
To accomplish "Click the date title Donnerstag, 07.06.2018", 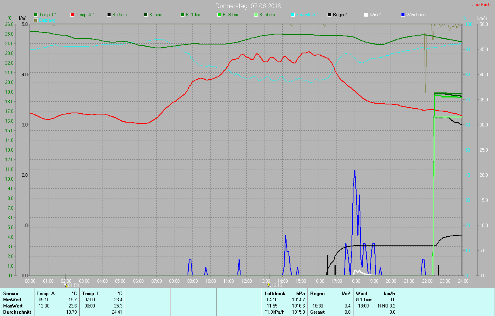I will click(x=248, y=6).
